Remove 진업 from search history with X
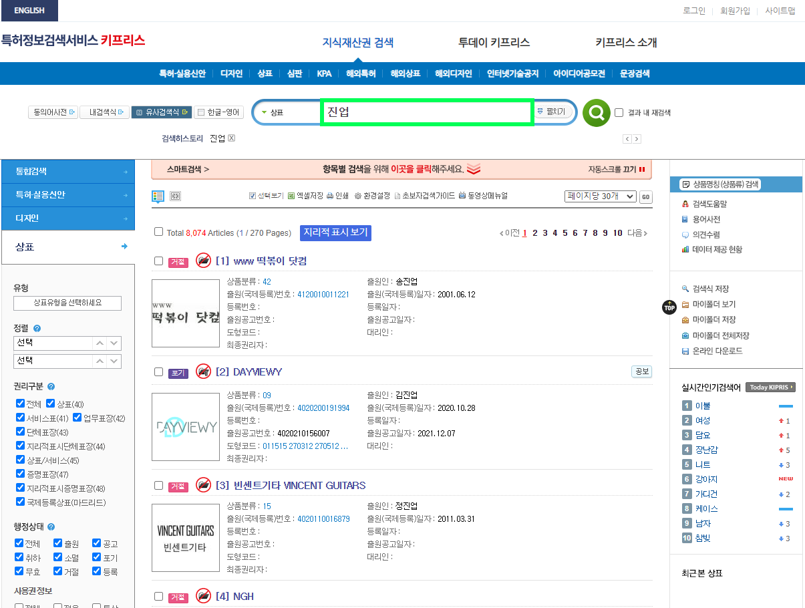805x608 pixels. 232,138
